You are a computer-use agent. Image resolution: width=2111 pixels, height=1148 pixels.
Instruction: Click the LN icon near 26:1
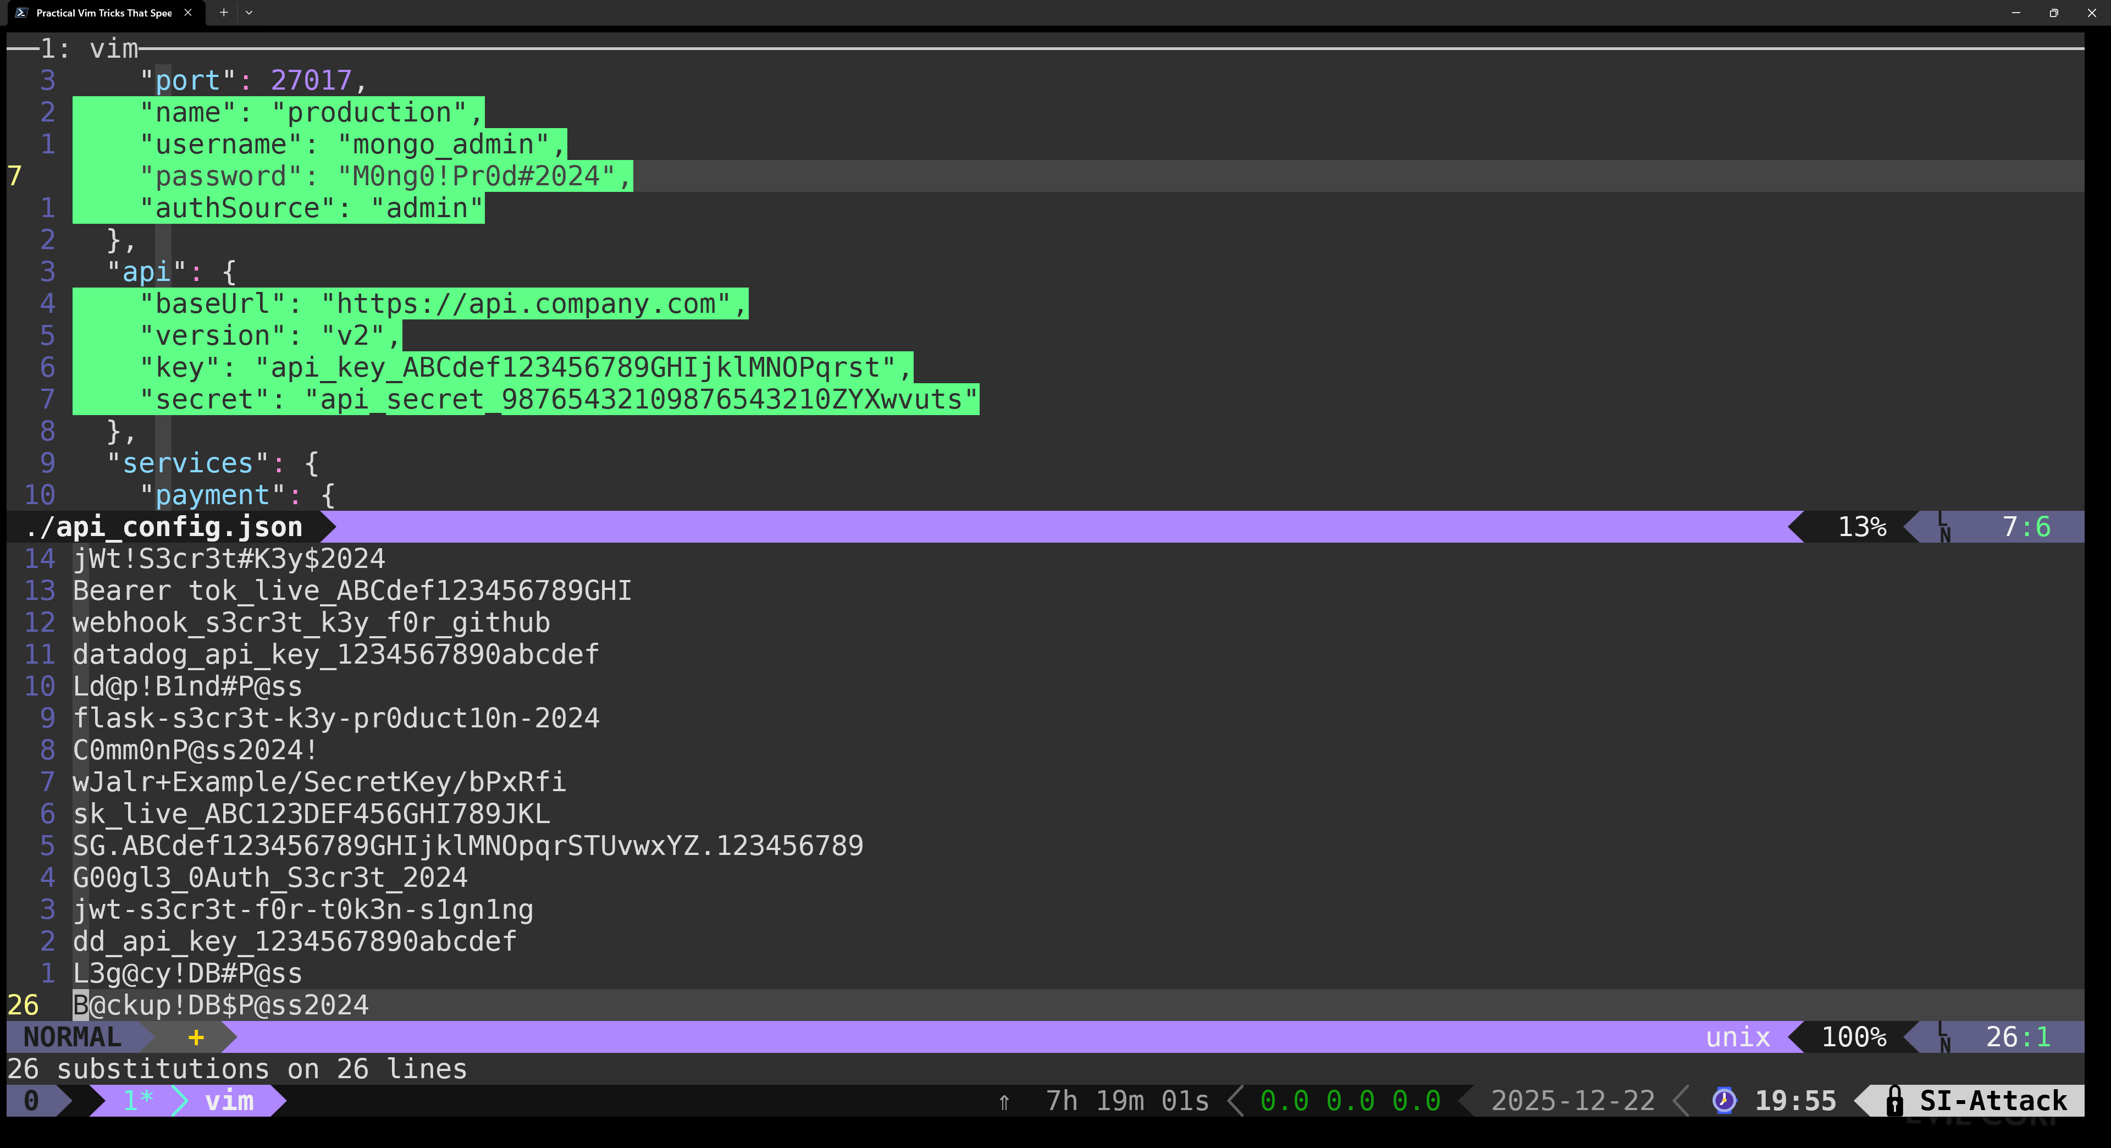[x=1944, y=1037]
